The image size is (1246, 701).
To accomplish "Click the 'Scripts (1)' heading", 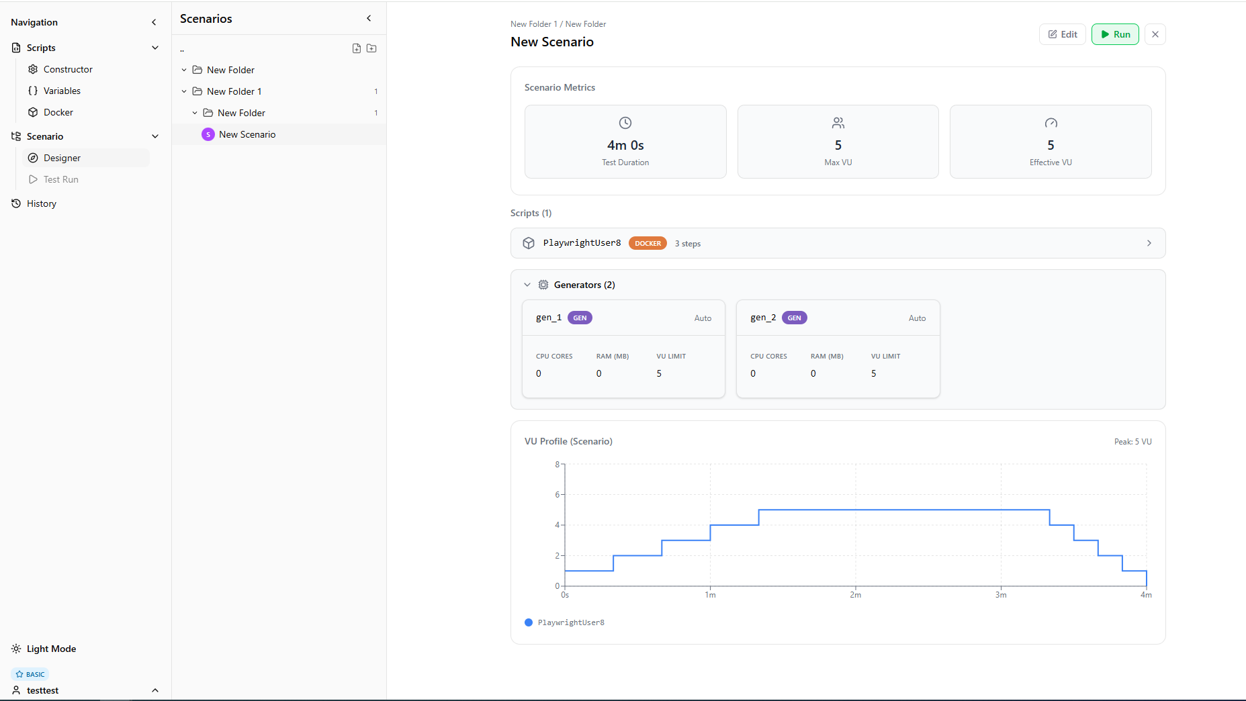I will [x=531, y=213].
